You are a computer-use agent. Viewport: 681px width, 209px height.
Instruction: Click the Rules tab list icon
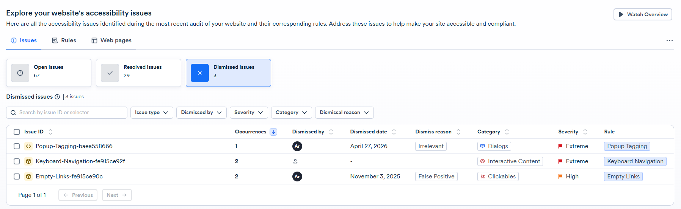[x=55, y=40]
